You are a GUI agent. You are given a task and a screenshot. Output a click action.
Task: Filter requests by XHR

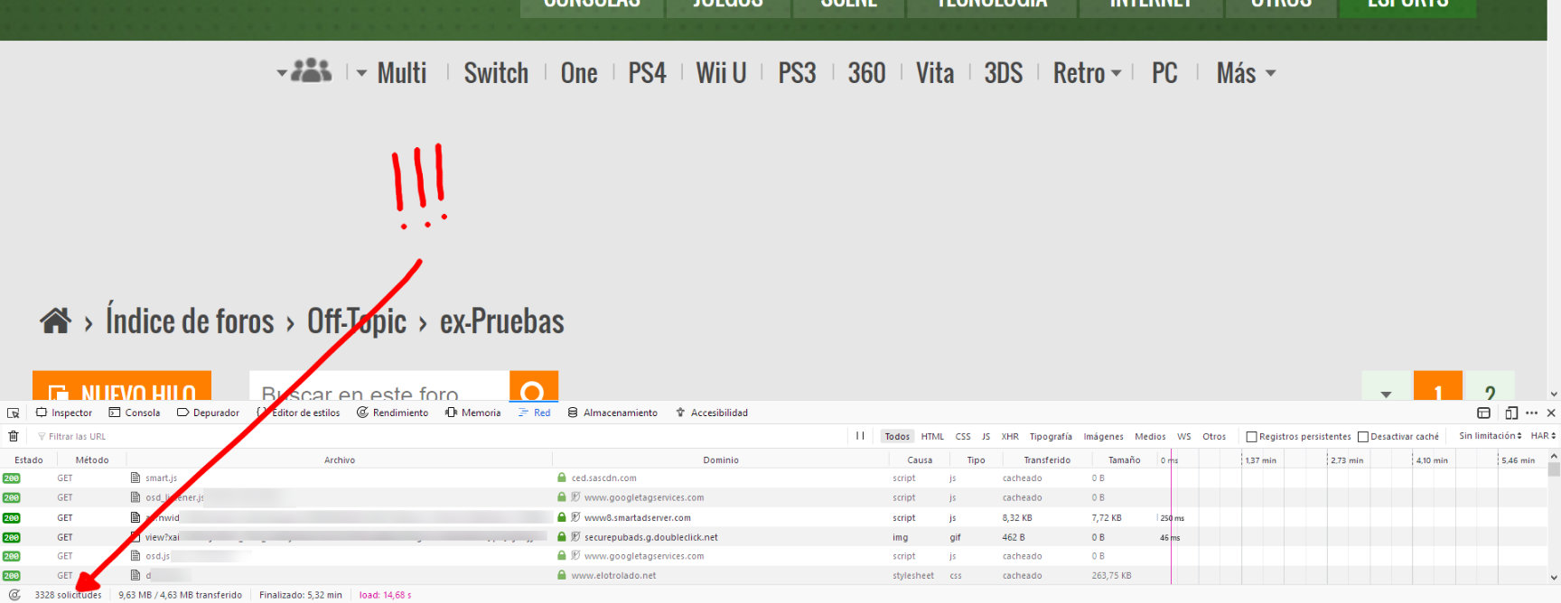coord(1010,437)
